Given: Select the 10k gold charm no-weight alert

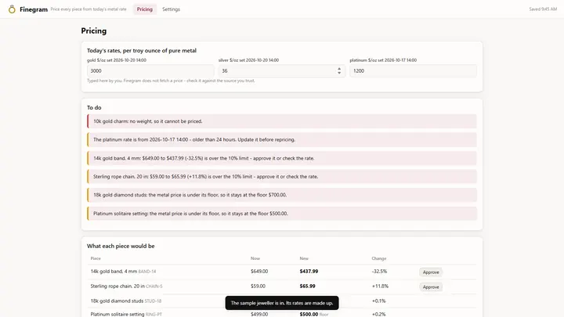Looking at the screenshot, I should click(282, 121).
